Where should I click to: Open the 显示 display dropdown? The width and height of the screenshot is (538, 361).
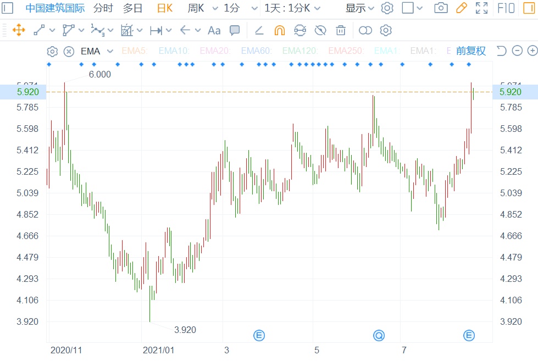click(x=360, y=8)
